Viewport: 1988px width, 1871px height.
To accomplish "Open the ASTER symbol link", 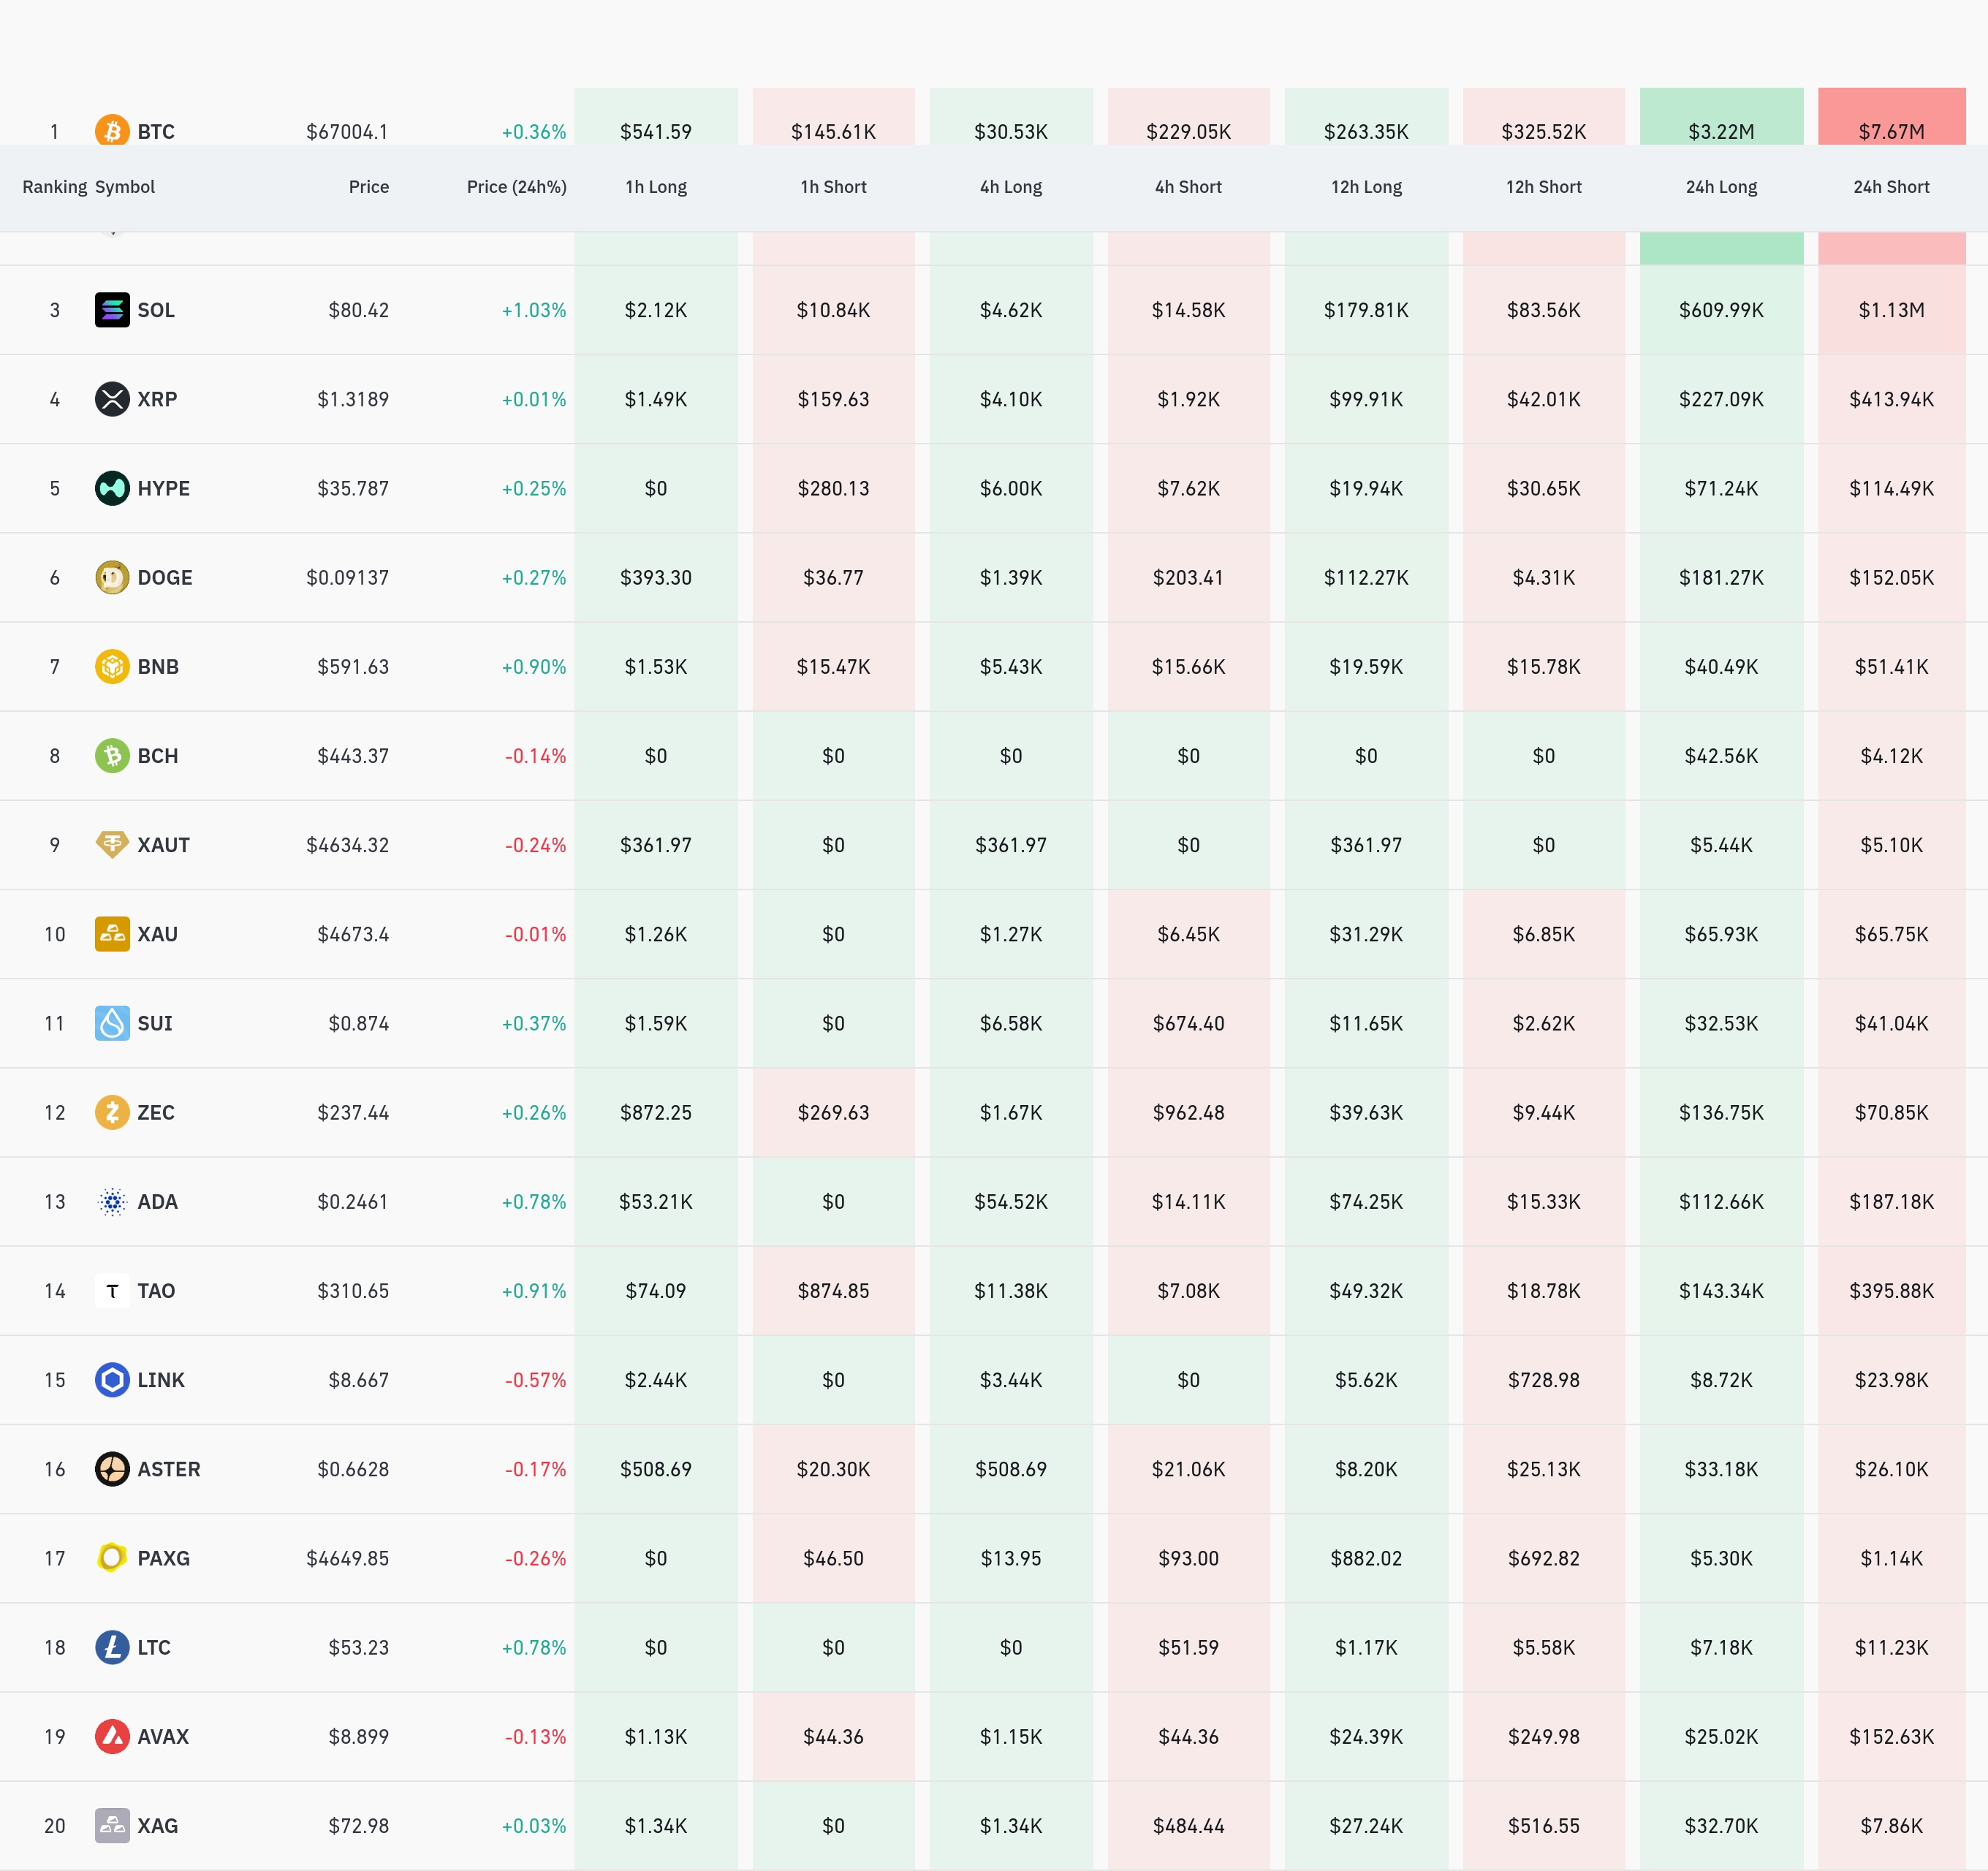I will tap(168, 1469).
